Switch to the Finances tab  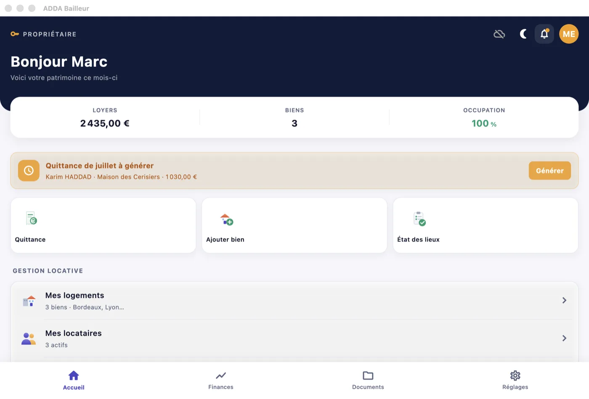click(x=221, y=380)
